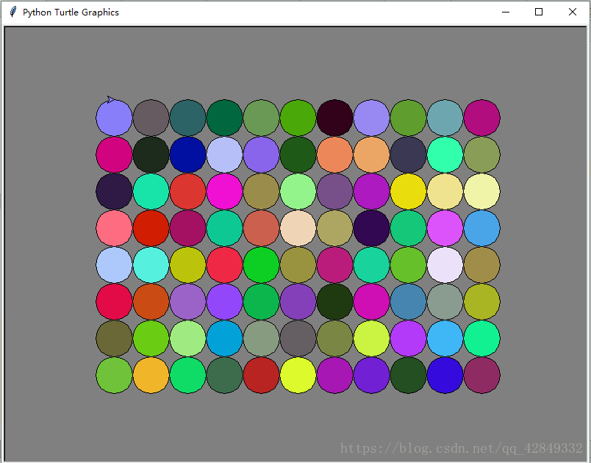Click the hot magenta circle in third row
Image resolution: width=591 pixels, height=463 pixels.
point(225,191)
